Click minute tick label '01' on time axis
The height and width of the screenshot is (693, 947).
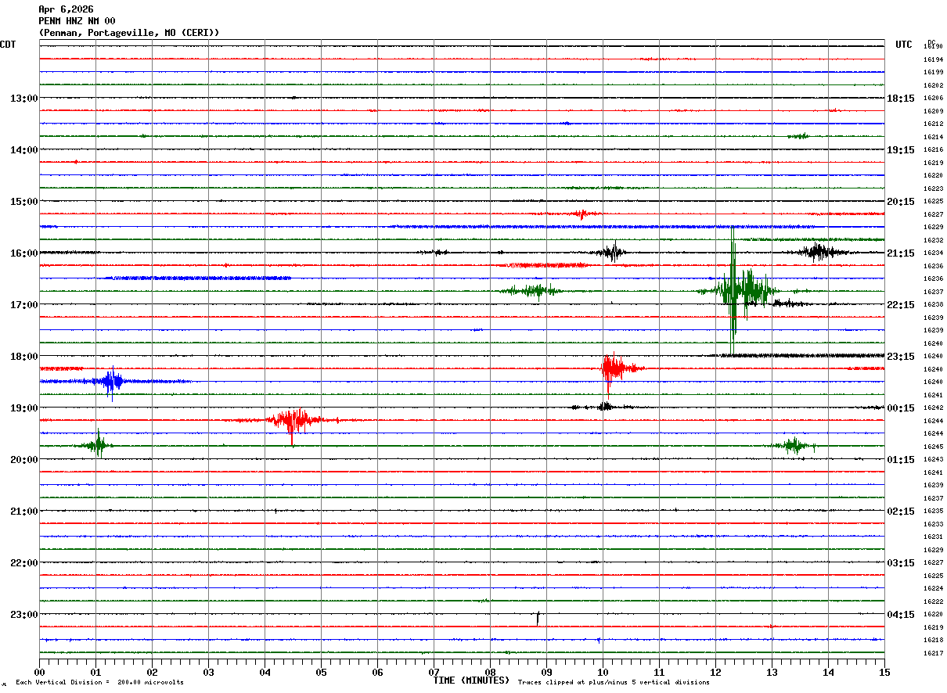coord(95,672)
